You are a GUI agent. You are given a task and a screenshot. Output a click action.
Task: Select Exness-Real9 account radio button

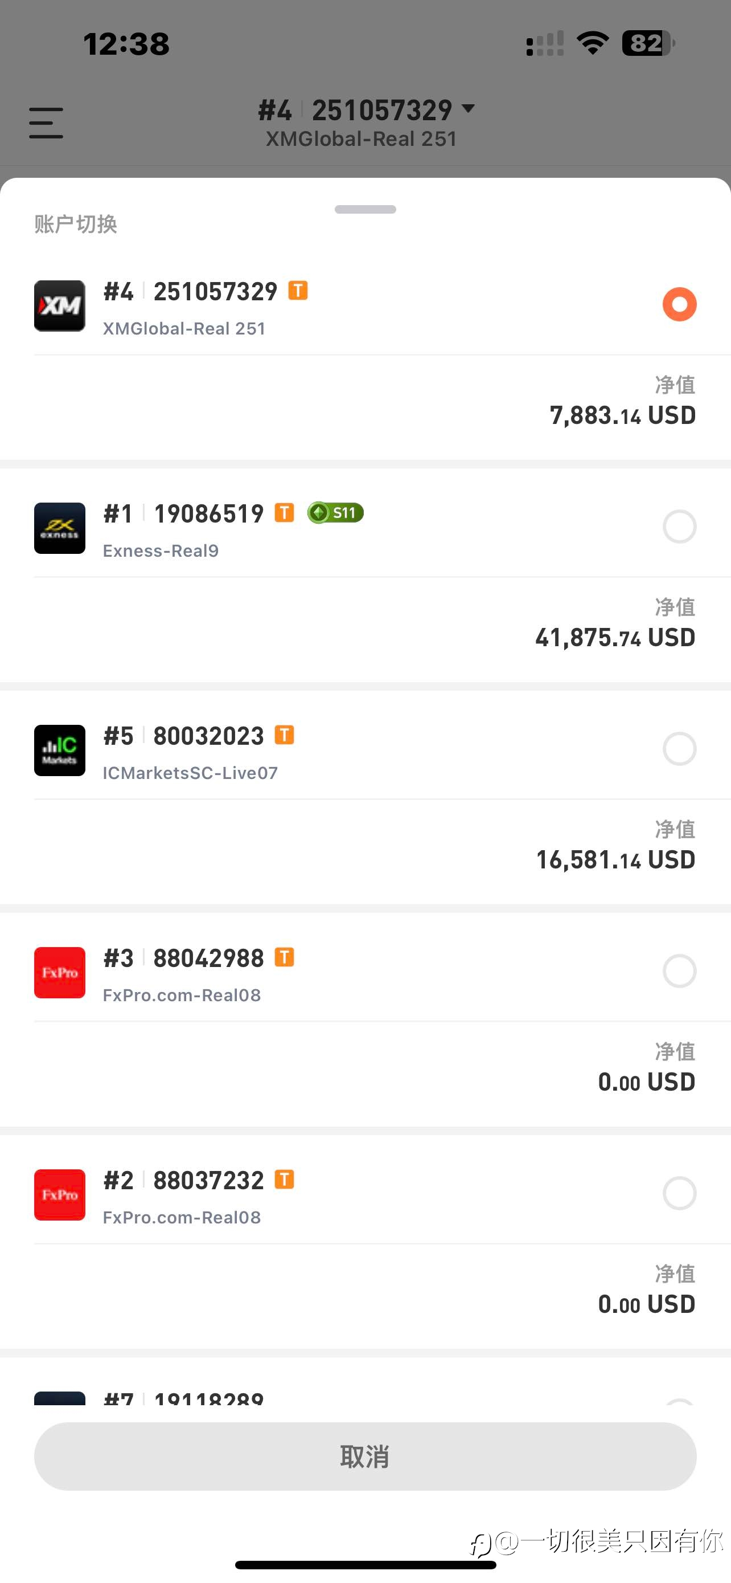point(679,527)
